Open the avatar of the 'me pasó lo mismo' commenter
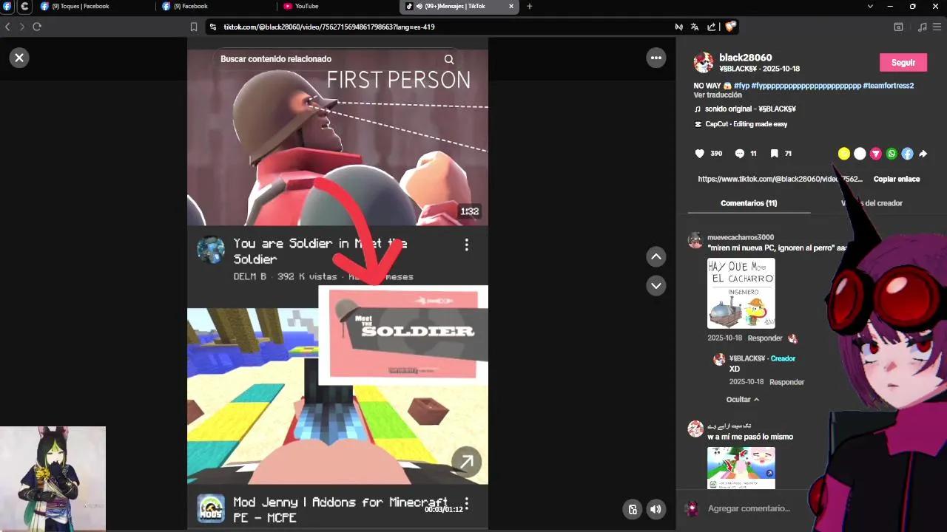The width and height of the screenshot is (947, 532). coord(695,429)
